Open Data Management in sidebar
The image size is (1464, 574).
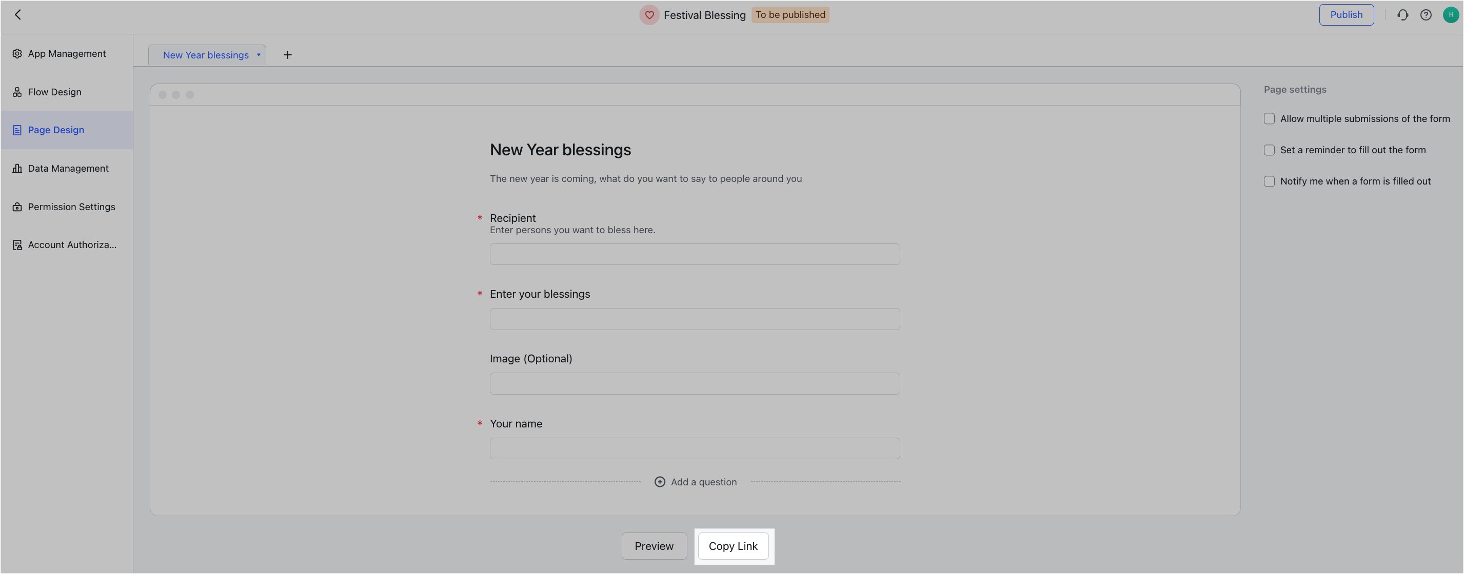coord(68,169)
